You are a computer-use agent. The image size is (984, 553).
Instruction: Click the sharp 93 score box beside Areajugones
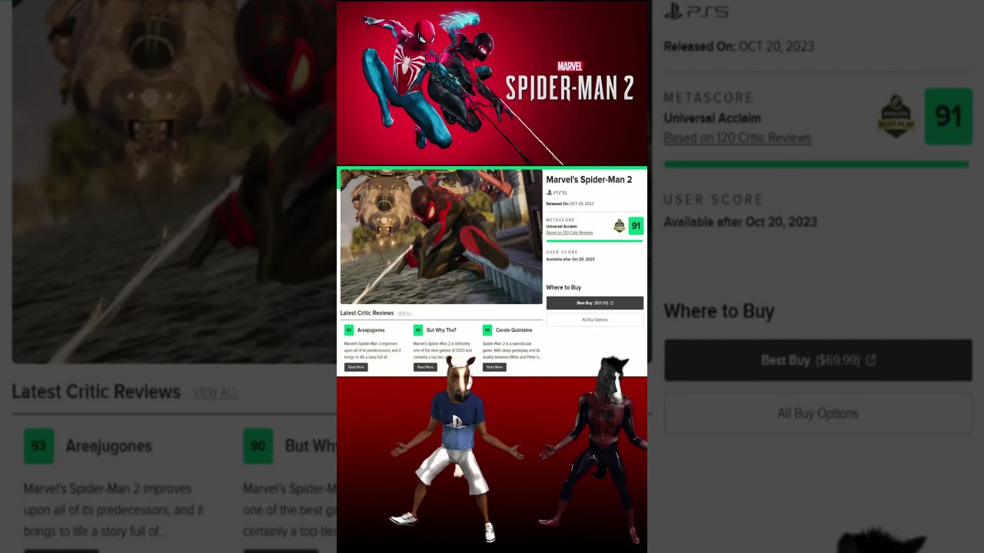(349, 330)
